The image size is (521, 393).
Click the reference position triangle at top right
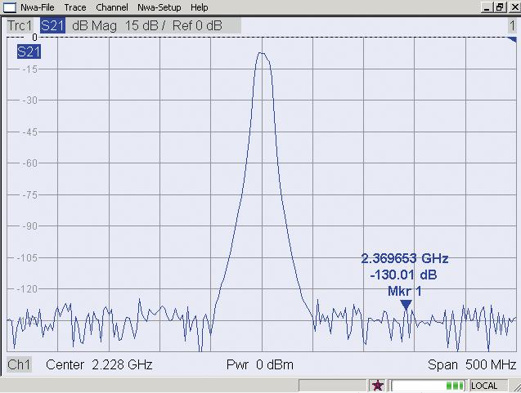tap(512, 40)
